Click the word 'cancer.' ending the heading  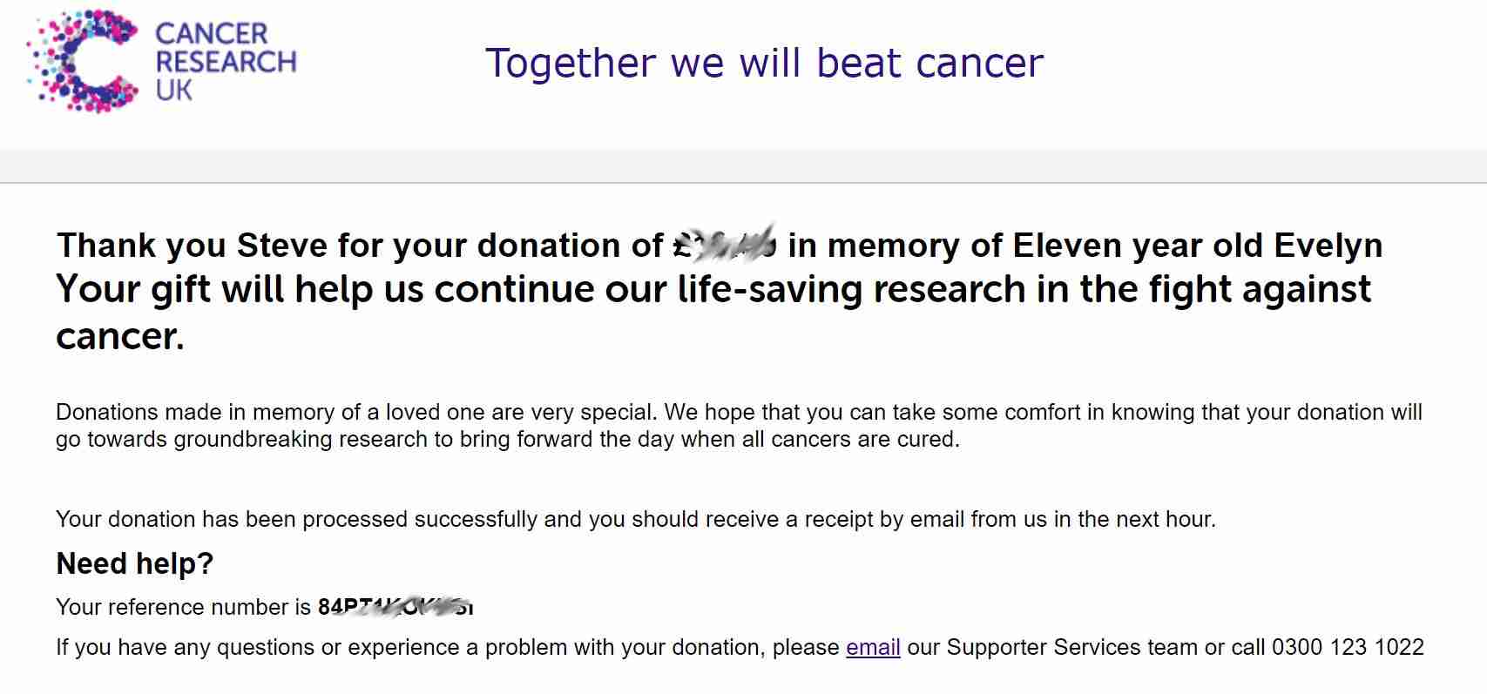(x=120, y=337)
